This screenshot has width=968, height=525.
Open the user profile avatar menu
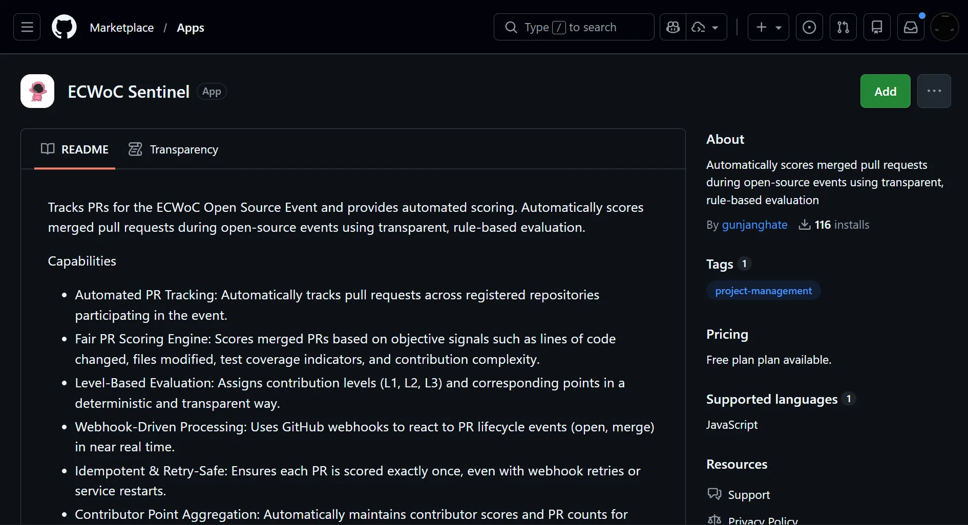[944, 27]
